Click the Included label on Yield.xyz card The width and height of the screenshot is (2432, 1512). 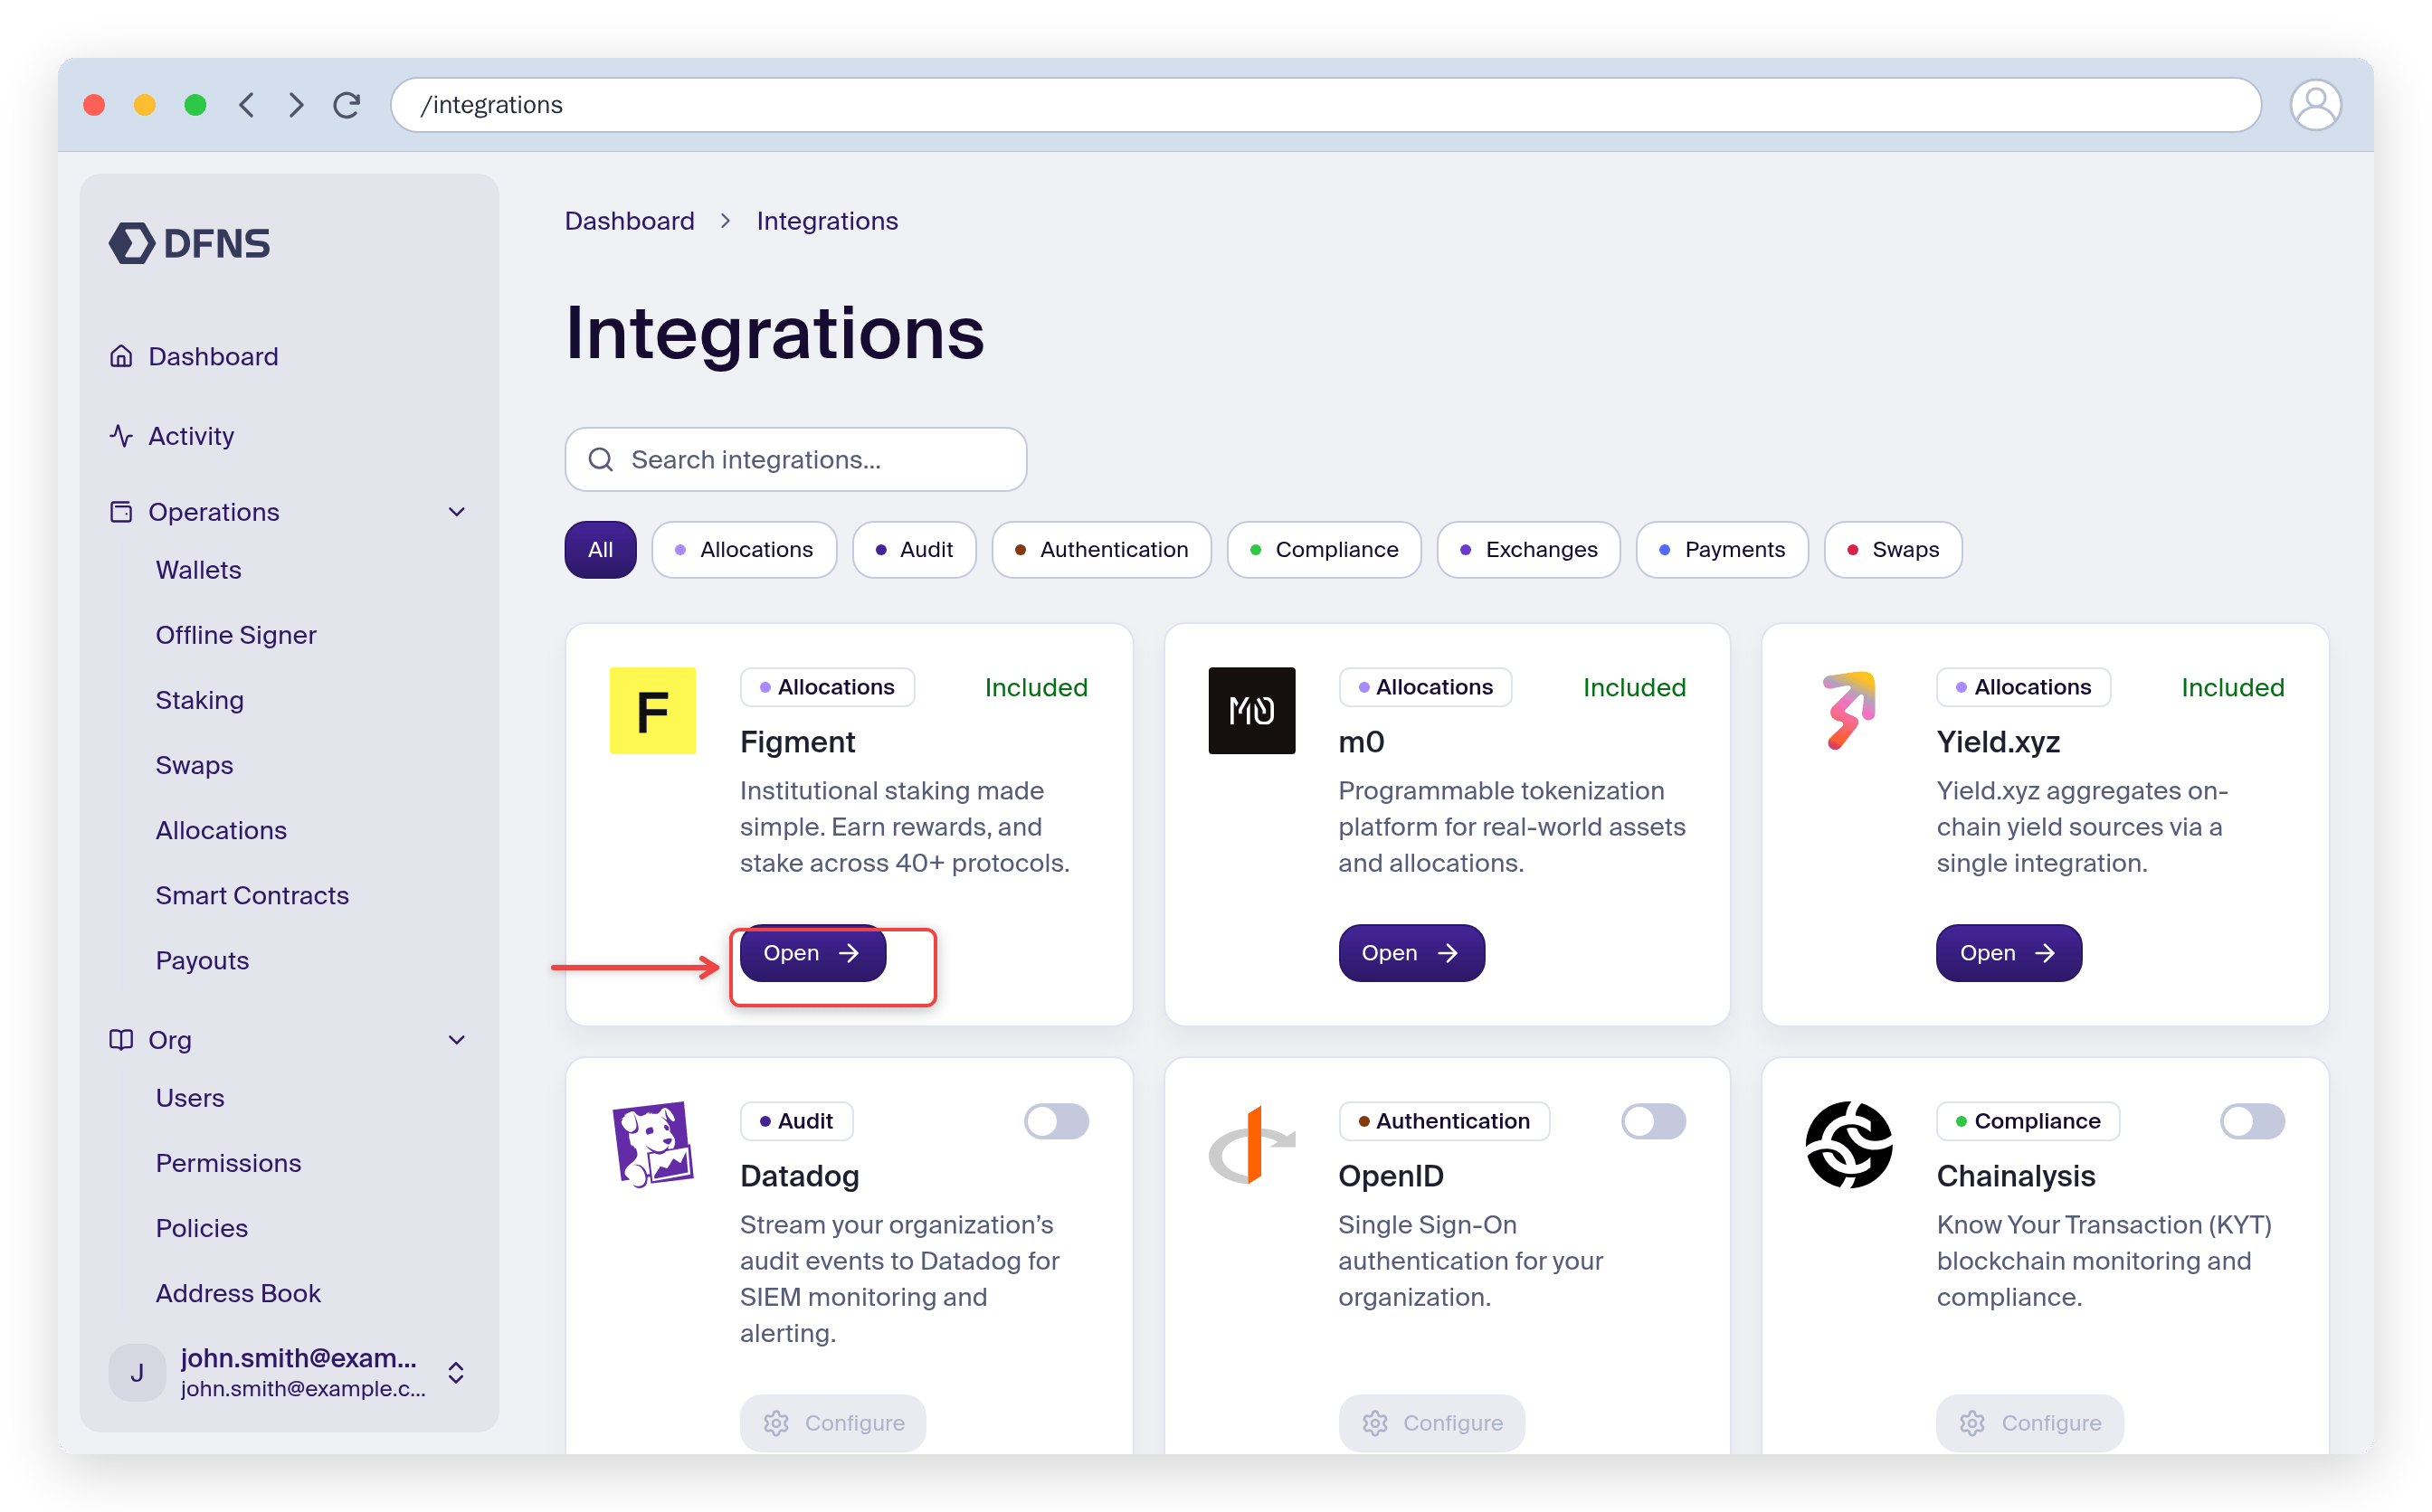point(2232,687)
